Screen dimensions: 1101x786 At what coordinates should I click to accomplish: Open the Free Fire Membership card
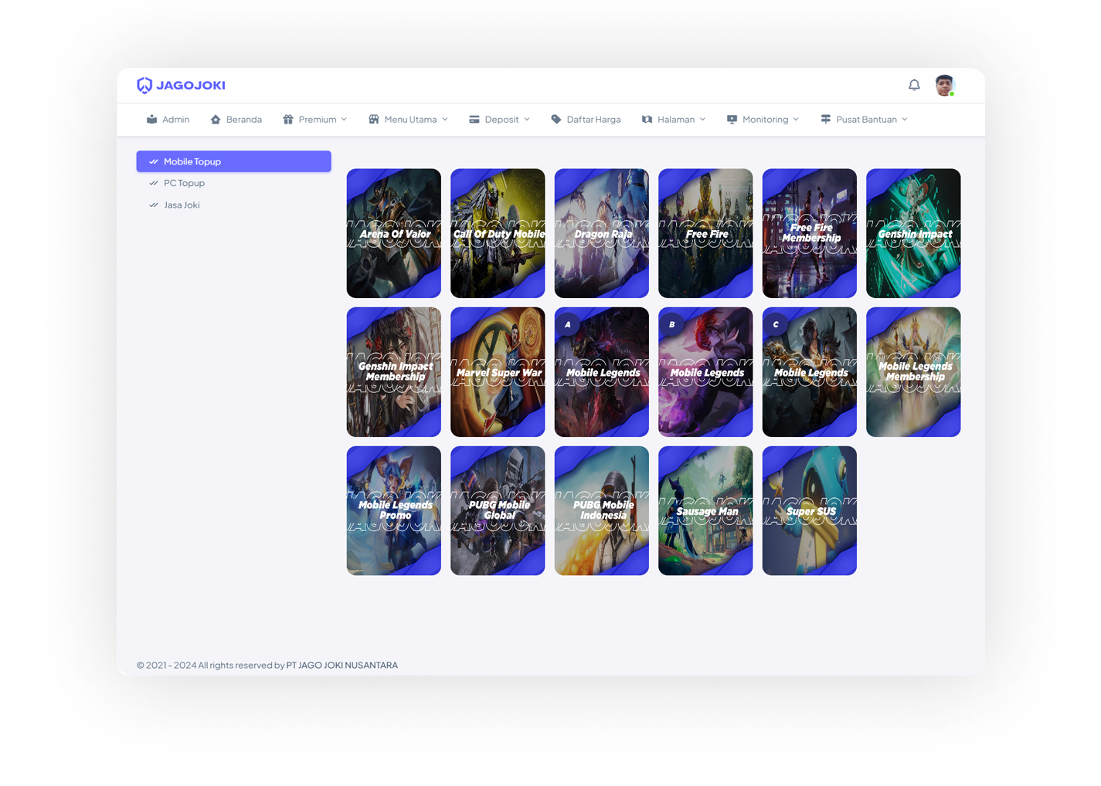810,233
